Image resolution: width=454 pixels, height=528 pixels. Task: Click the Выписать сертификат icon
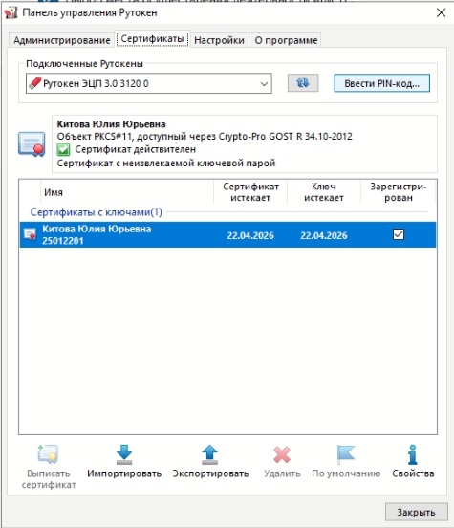pos(48,454)
